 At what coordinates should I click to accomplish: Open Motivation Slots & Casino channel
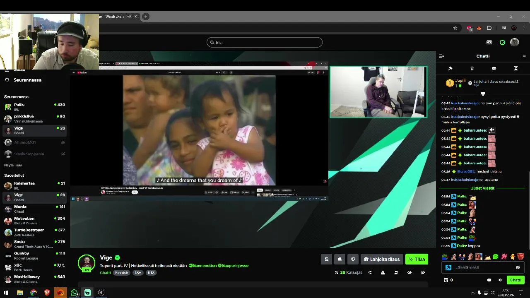(35, 221)
